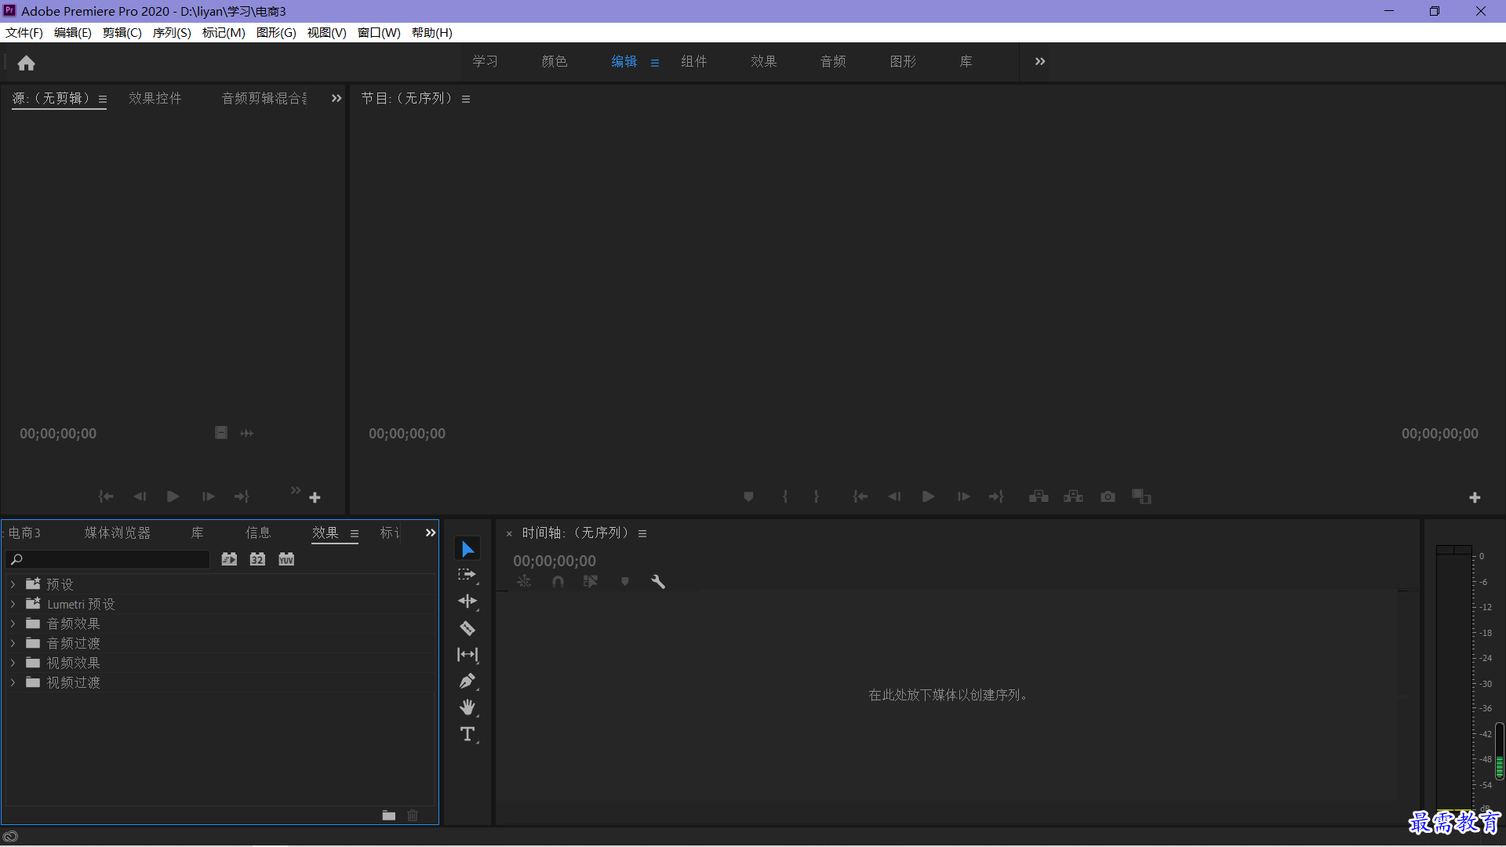This screenshot has width=1506, height=847.
Task: Open the 文件(F) menu
Action: point(24,32)
